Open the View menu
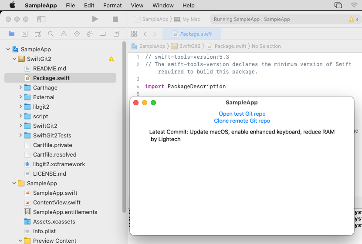This screenshot has height=244, width=362. (137, 5)
